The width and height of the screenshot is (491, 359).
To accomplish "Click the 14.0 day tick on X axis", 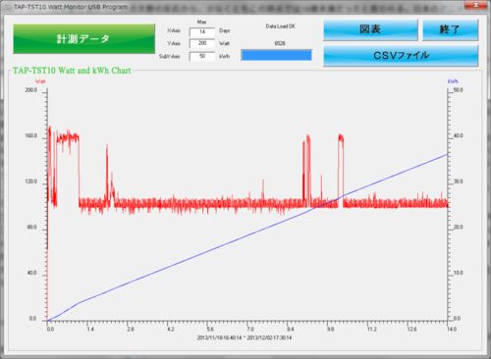I will coord(452,329).
